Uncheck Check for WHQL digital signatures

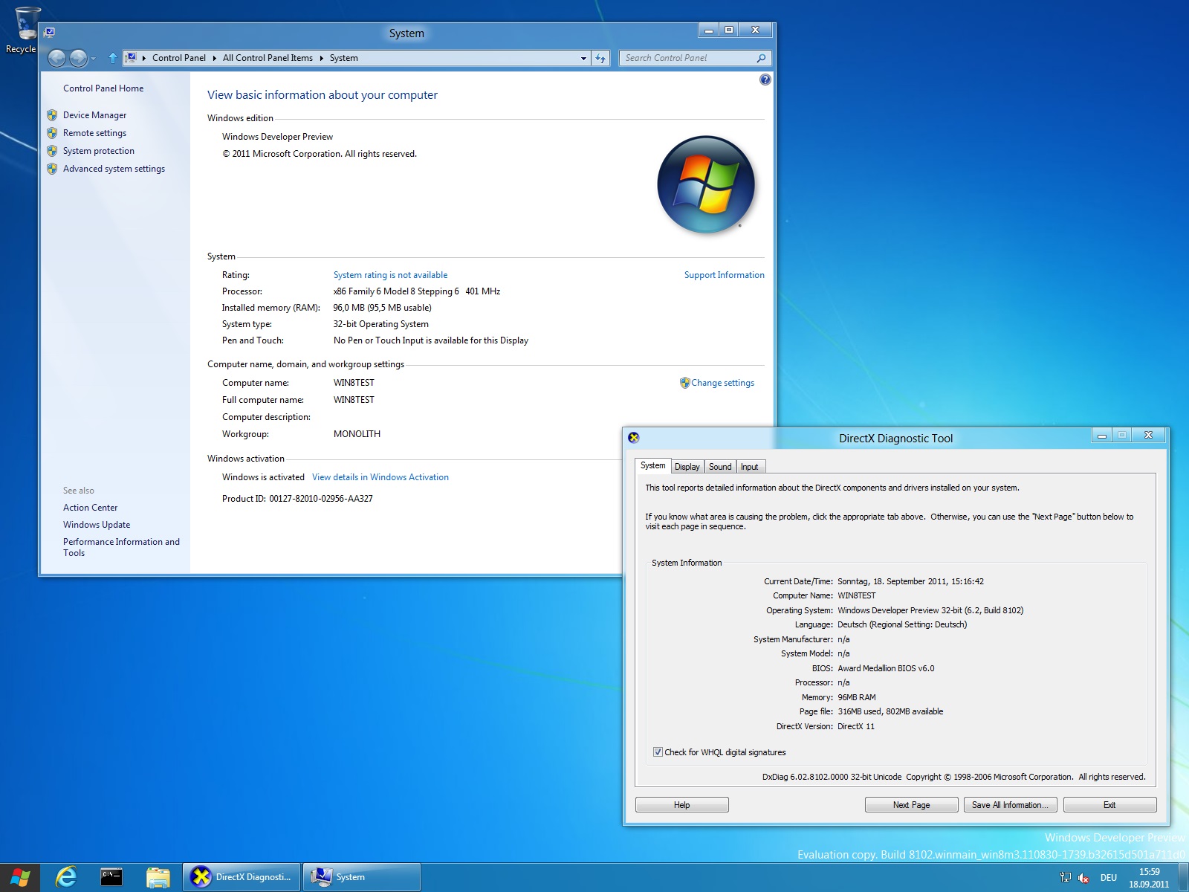[658, 752]
